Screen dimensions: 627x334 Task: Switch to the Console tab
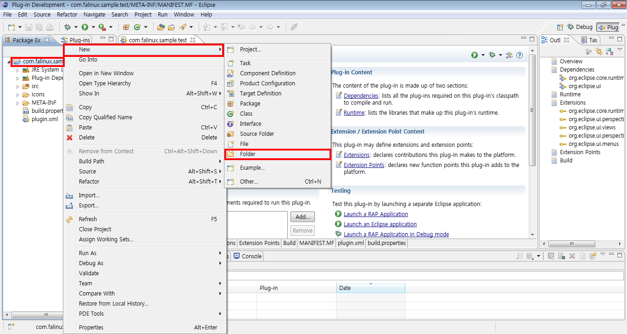248,256
